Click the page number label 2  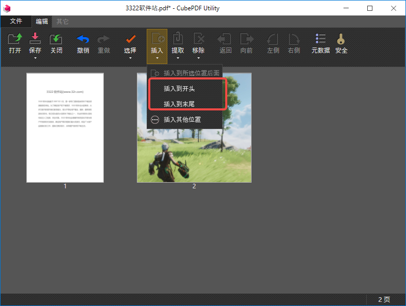pyautogui.click(x=194, y=186)
